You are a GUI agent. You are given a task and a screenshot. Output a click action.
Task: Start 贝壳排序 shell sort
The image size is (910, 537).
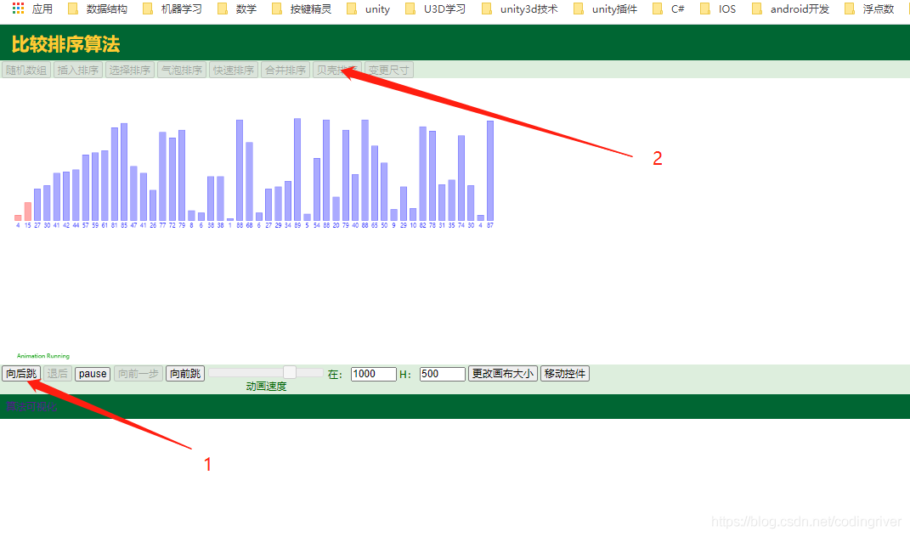coord(337,70)
